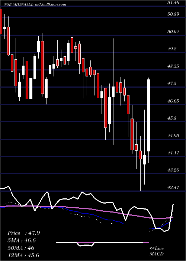Click the 12MA : 45.6 readout

pos(23,255)
